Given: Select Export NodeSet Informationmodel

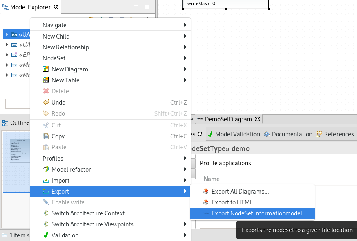Looking at the screenshot, I should 256,213.
